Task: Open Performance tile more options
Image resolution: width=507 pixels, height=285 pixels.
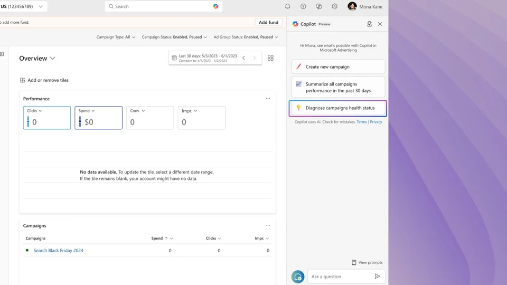Action: 268,98
